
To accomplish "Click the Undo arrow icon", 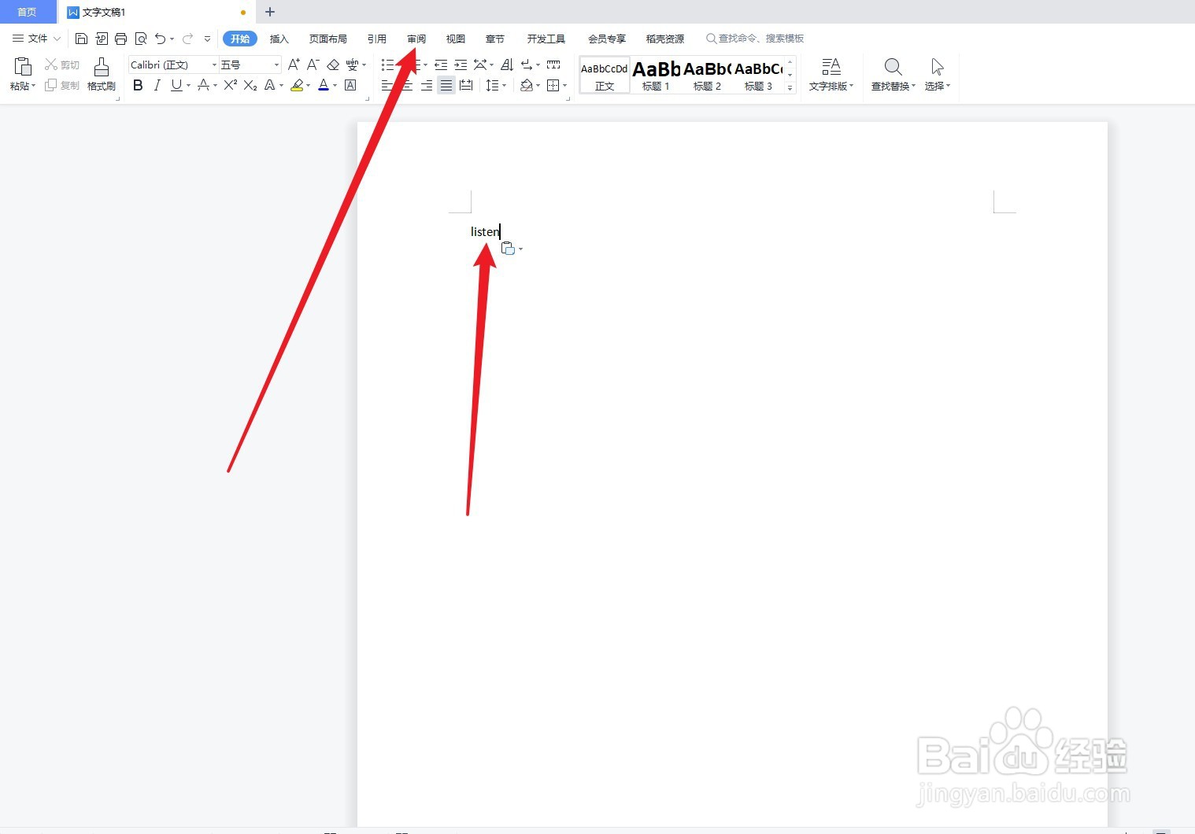I will pos(161,39).
